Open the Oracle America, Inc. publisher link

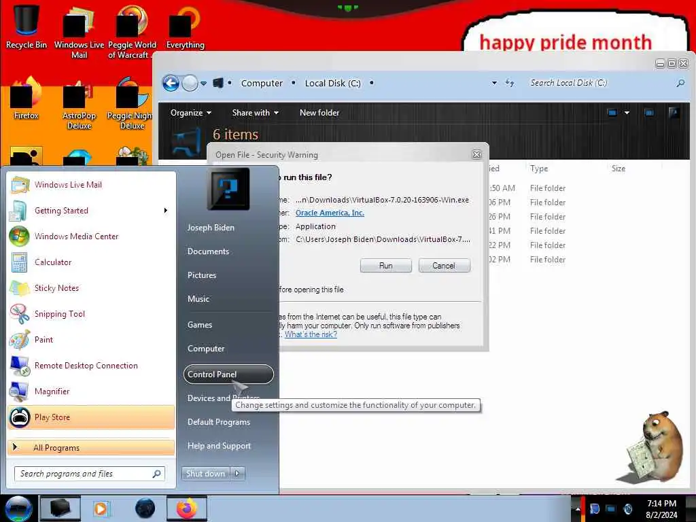click(x=330, y=213)
